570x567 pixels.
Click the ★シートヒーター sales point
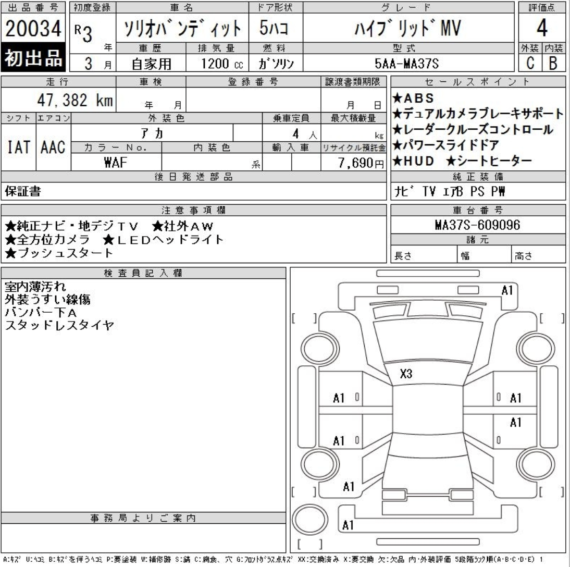(x=489, y=161)
